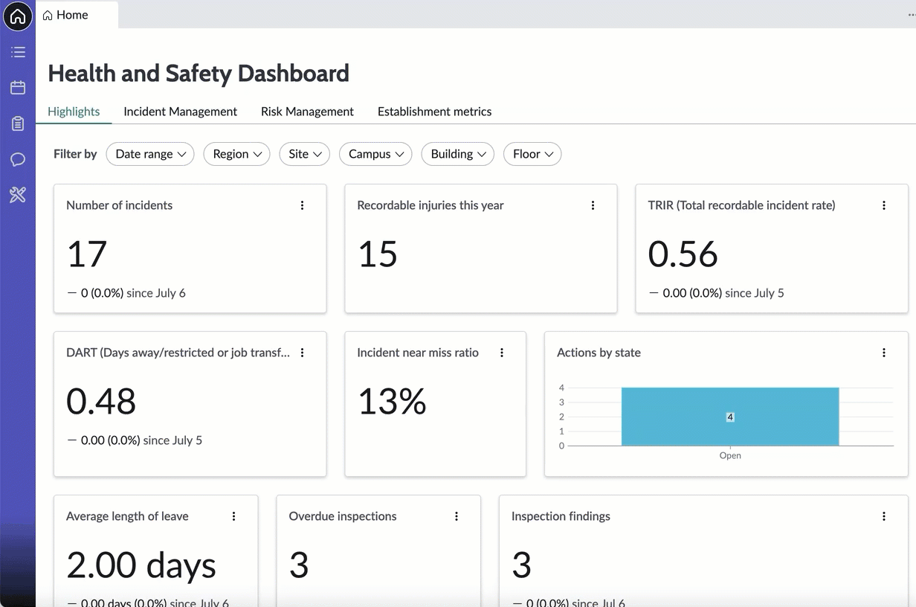
Task: Click the Average length of leave title
Action: [127, 516]
